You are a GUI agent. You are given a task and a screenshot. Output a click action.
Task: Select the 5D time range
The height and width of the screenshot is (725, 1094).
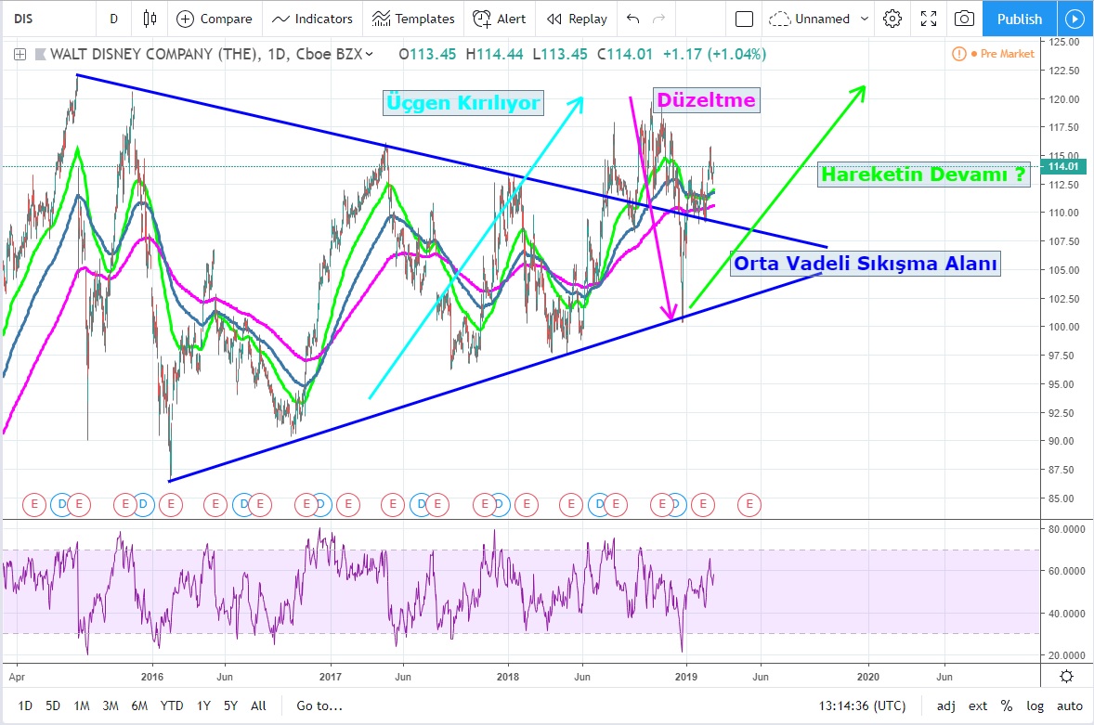coord(53,706)
